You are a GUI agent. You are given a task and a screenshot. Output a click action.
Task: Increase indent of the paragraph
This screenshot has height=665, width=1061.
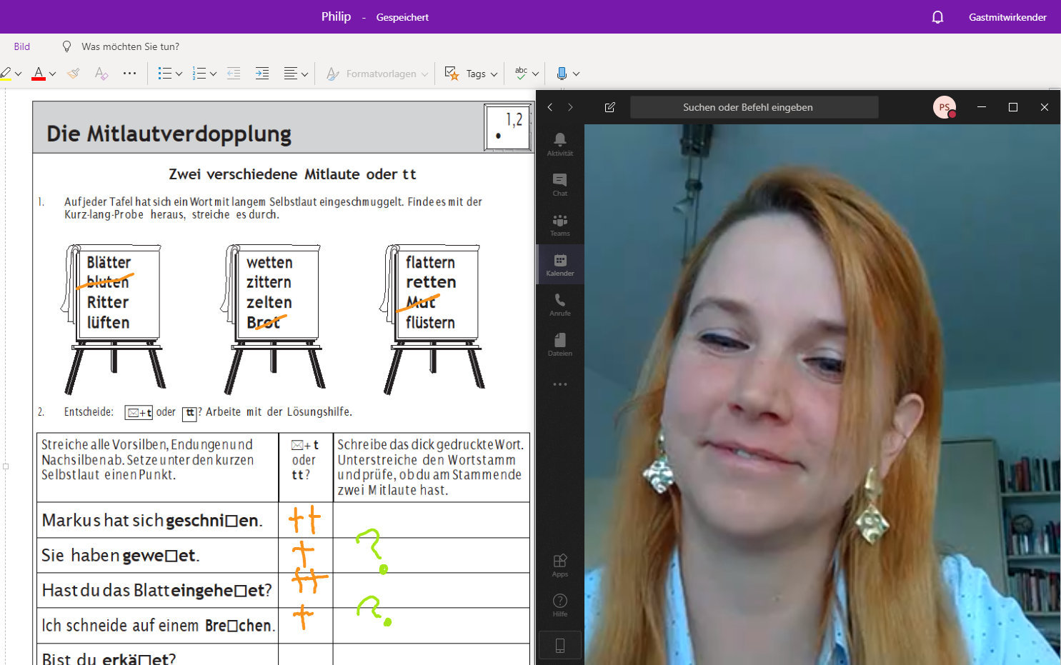[x=262, y=74]
